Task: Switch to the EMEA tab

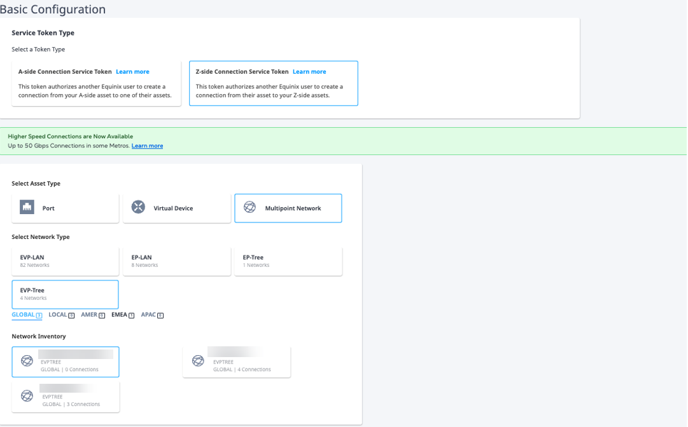Action: coord(123,315)
